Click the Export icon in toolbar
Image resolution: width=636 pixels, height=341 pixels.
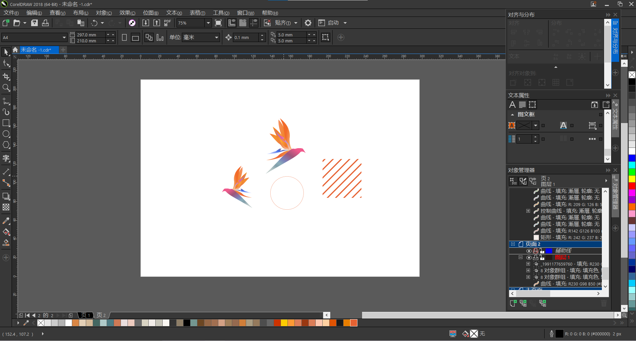(157, 23)
